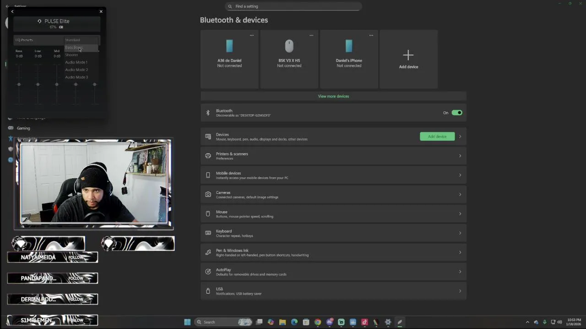Viewport: 586px width, 329px height.
Task: Click the PULSE Elite device header
Action: point(57,24)
